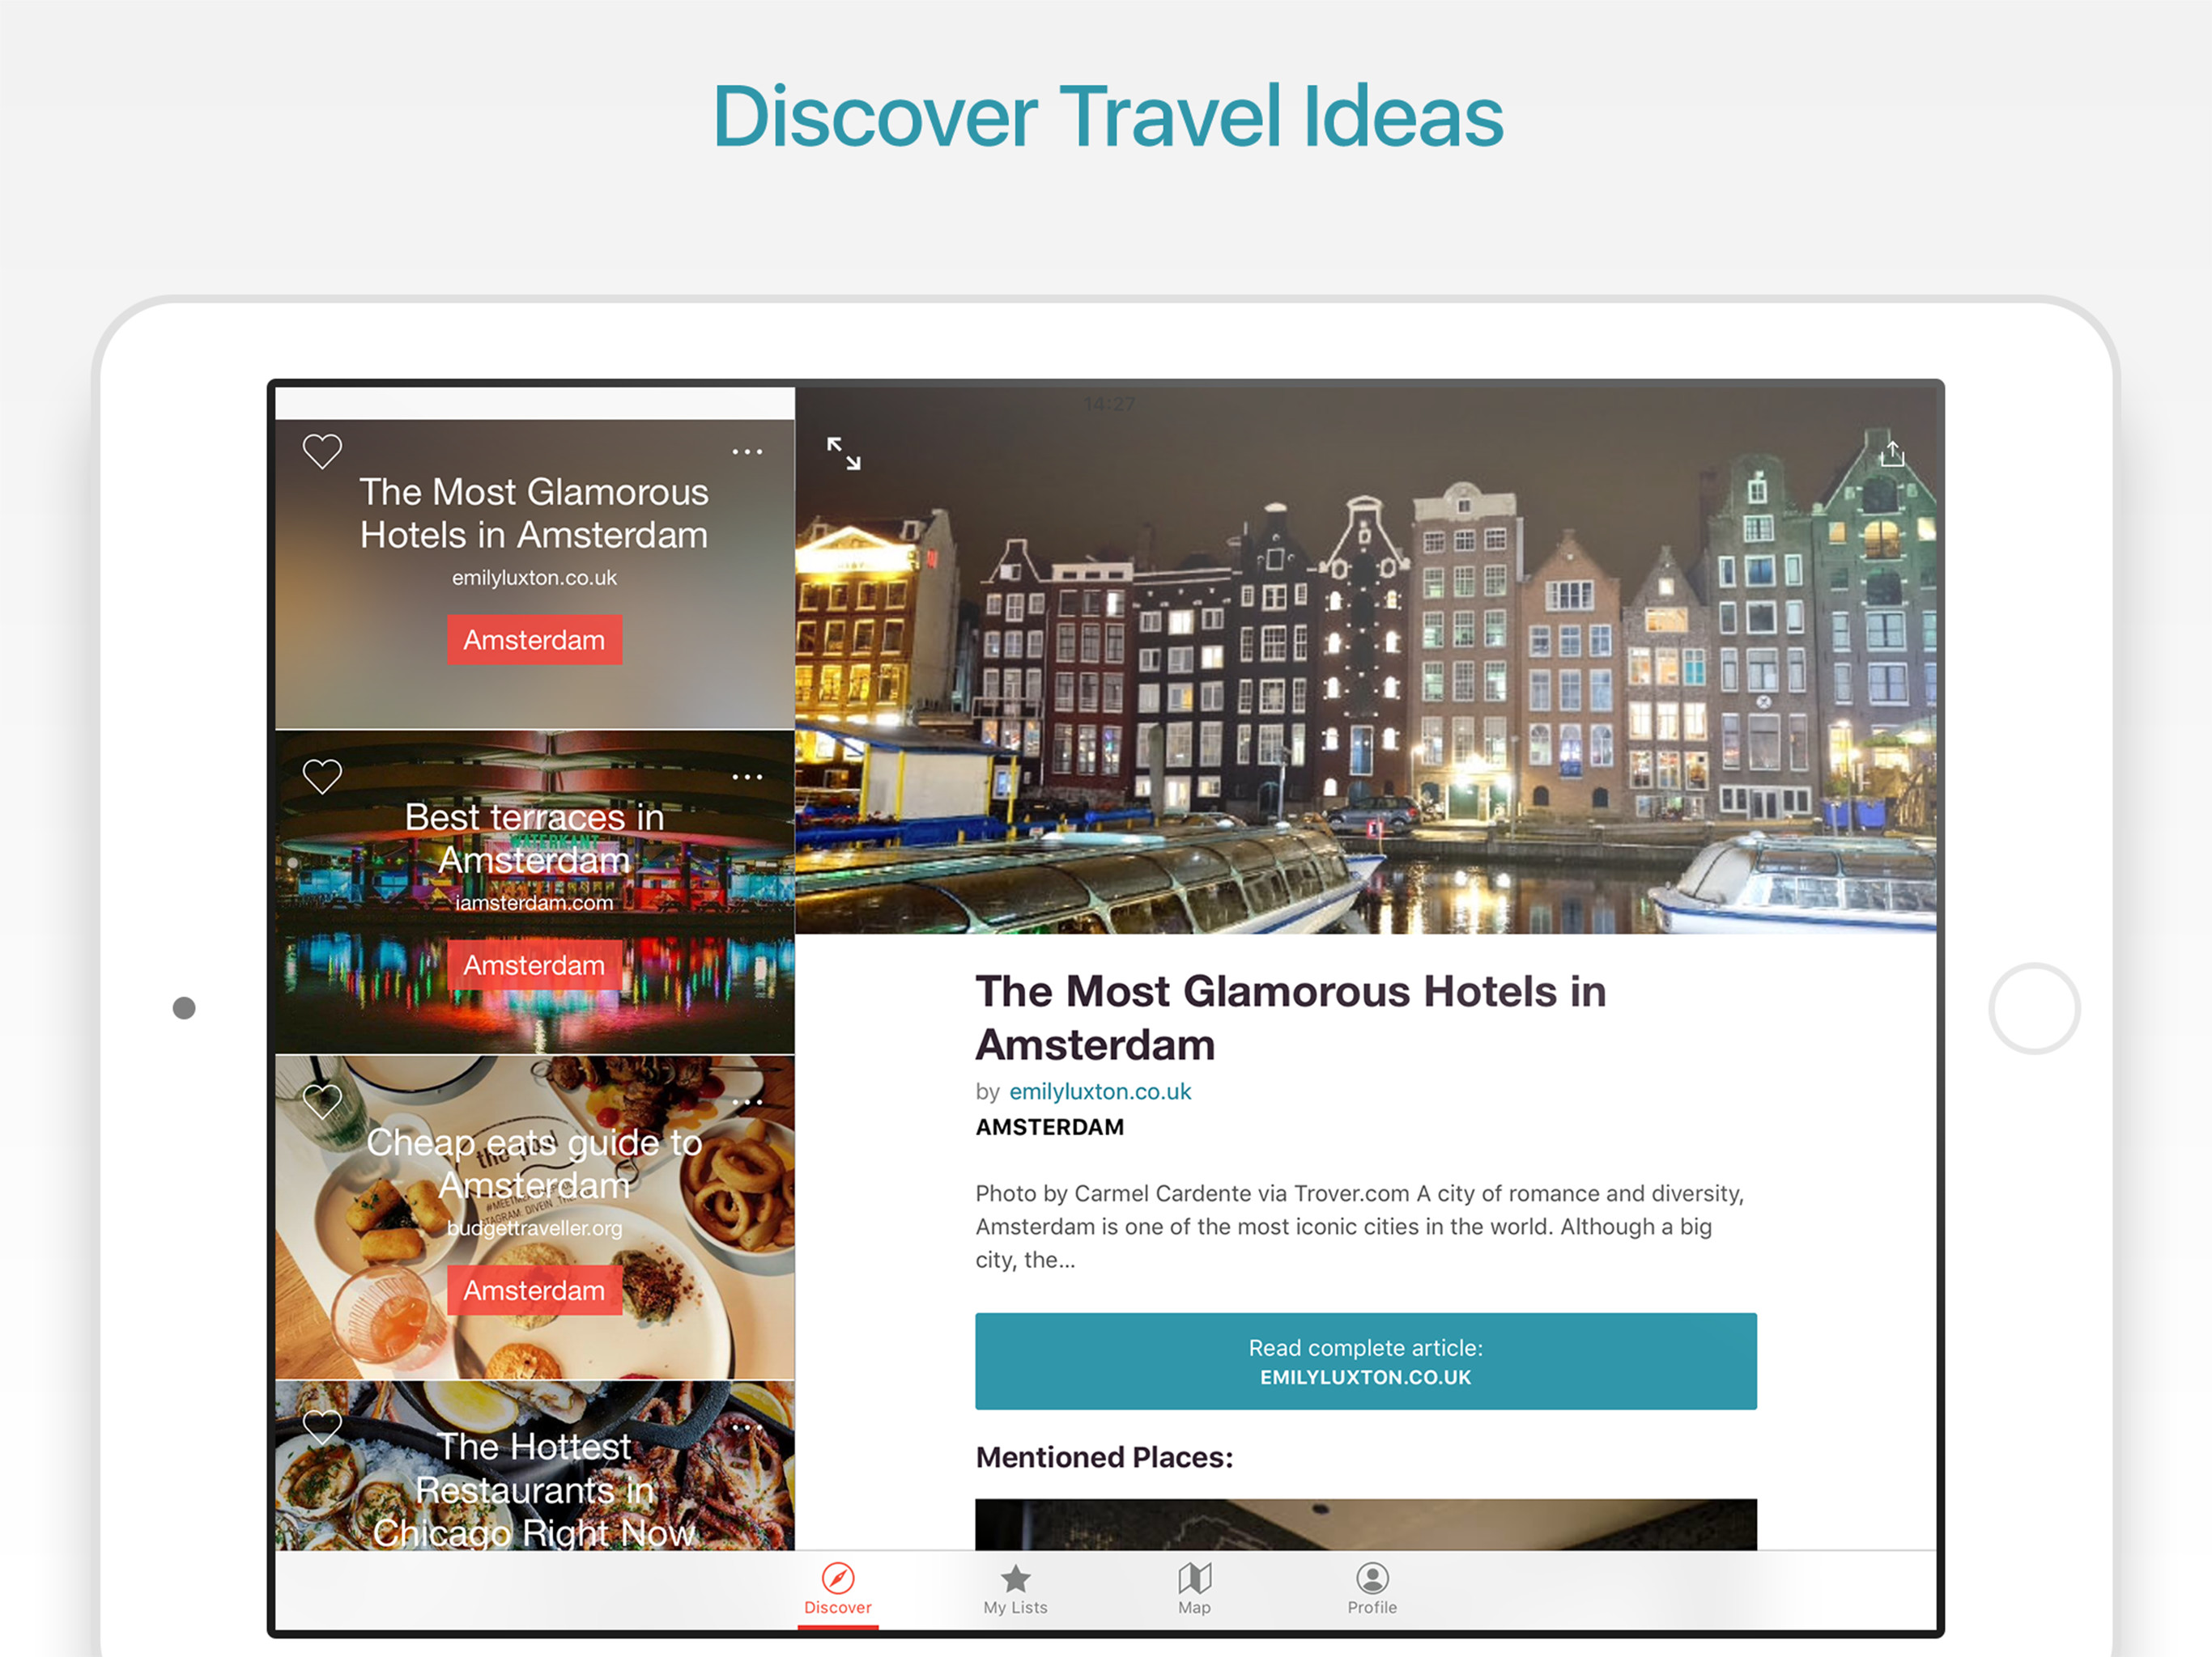The image size is (2212, 1657).
Task: Favorite the Hottest Restaurants in Chicago card
Action: (322, 1427)
